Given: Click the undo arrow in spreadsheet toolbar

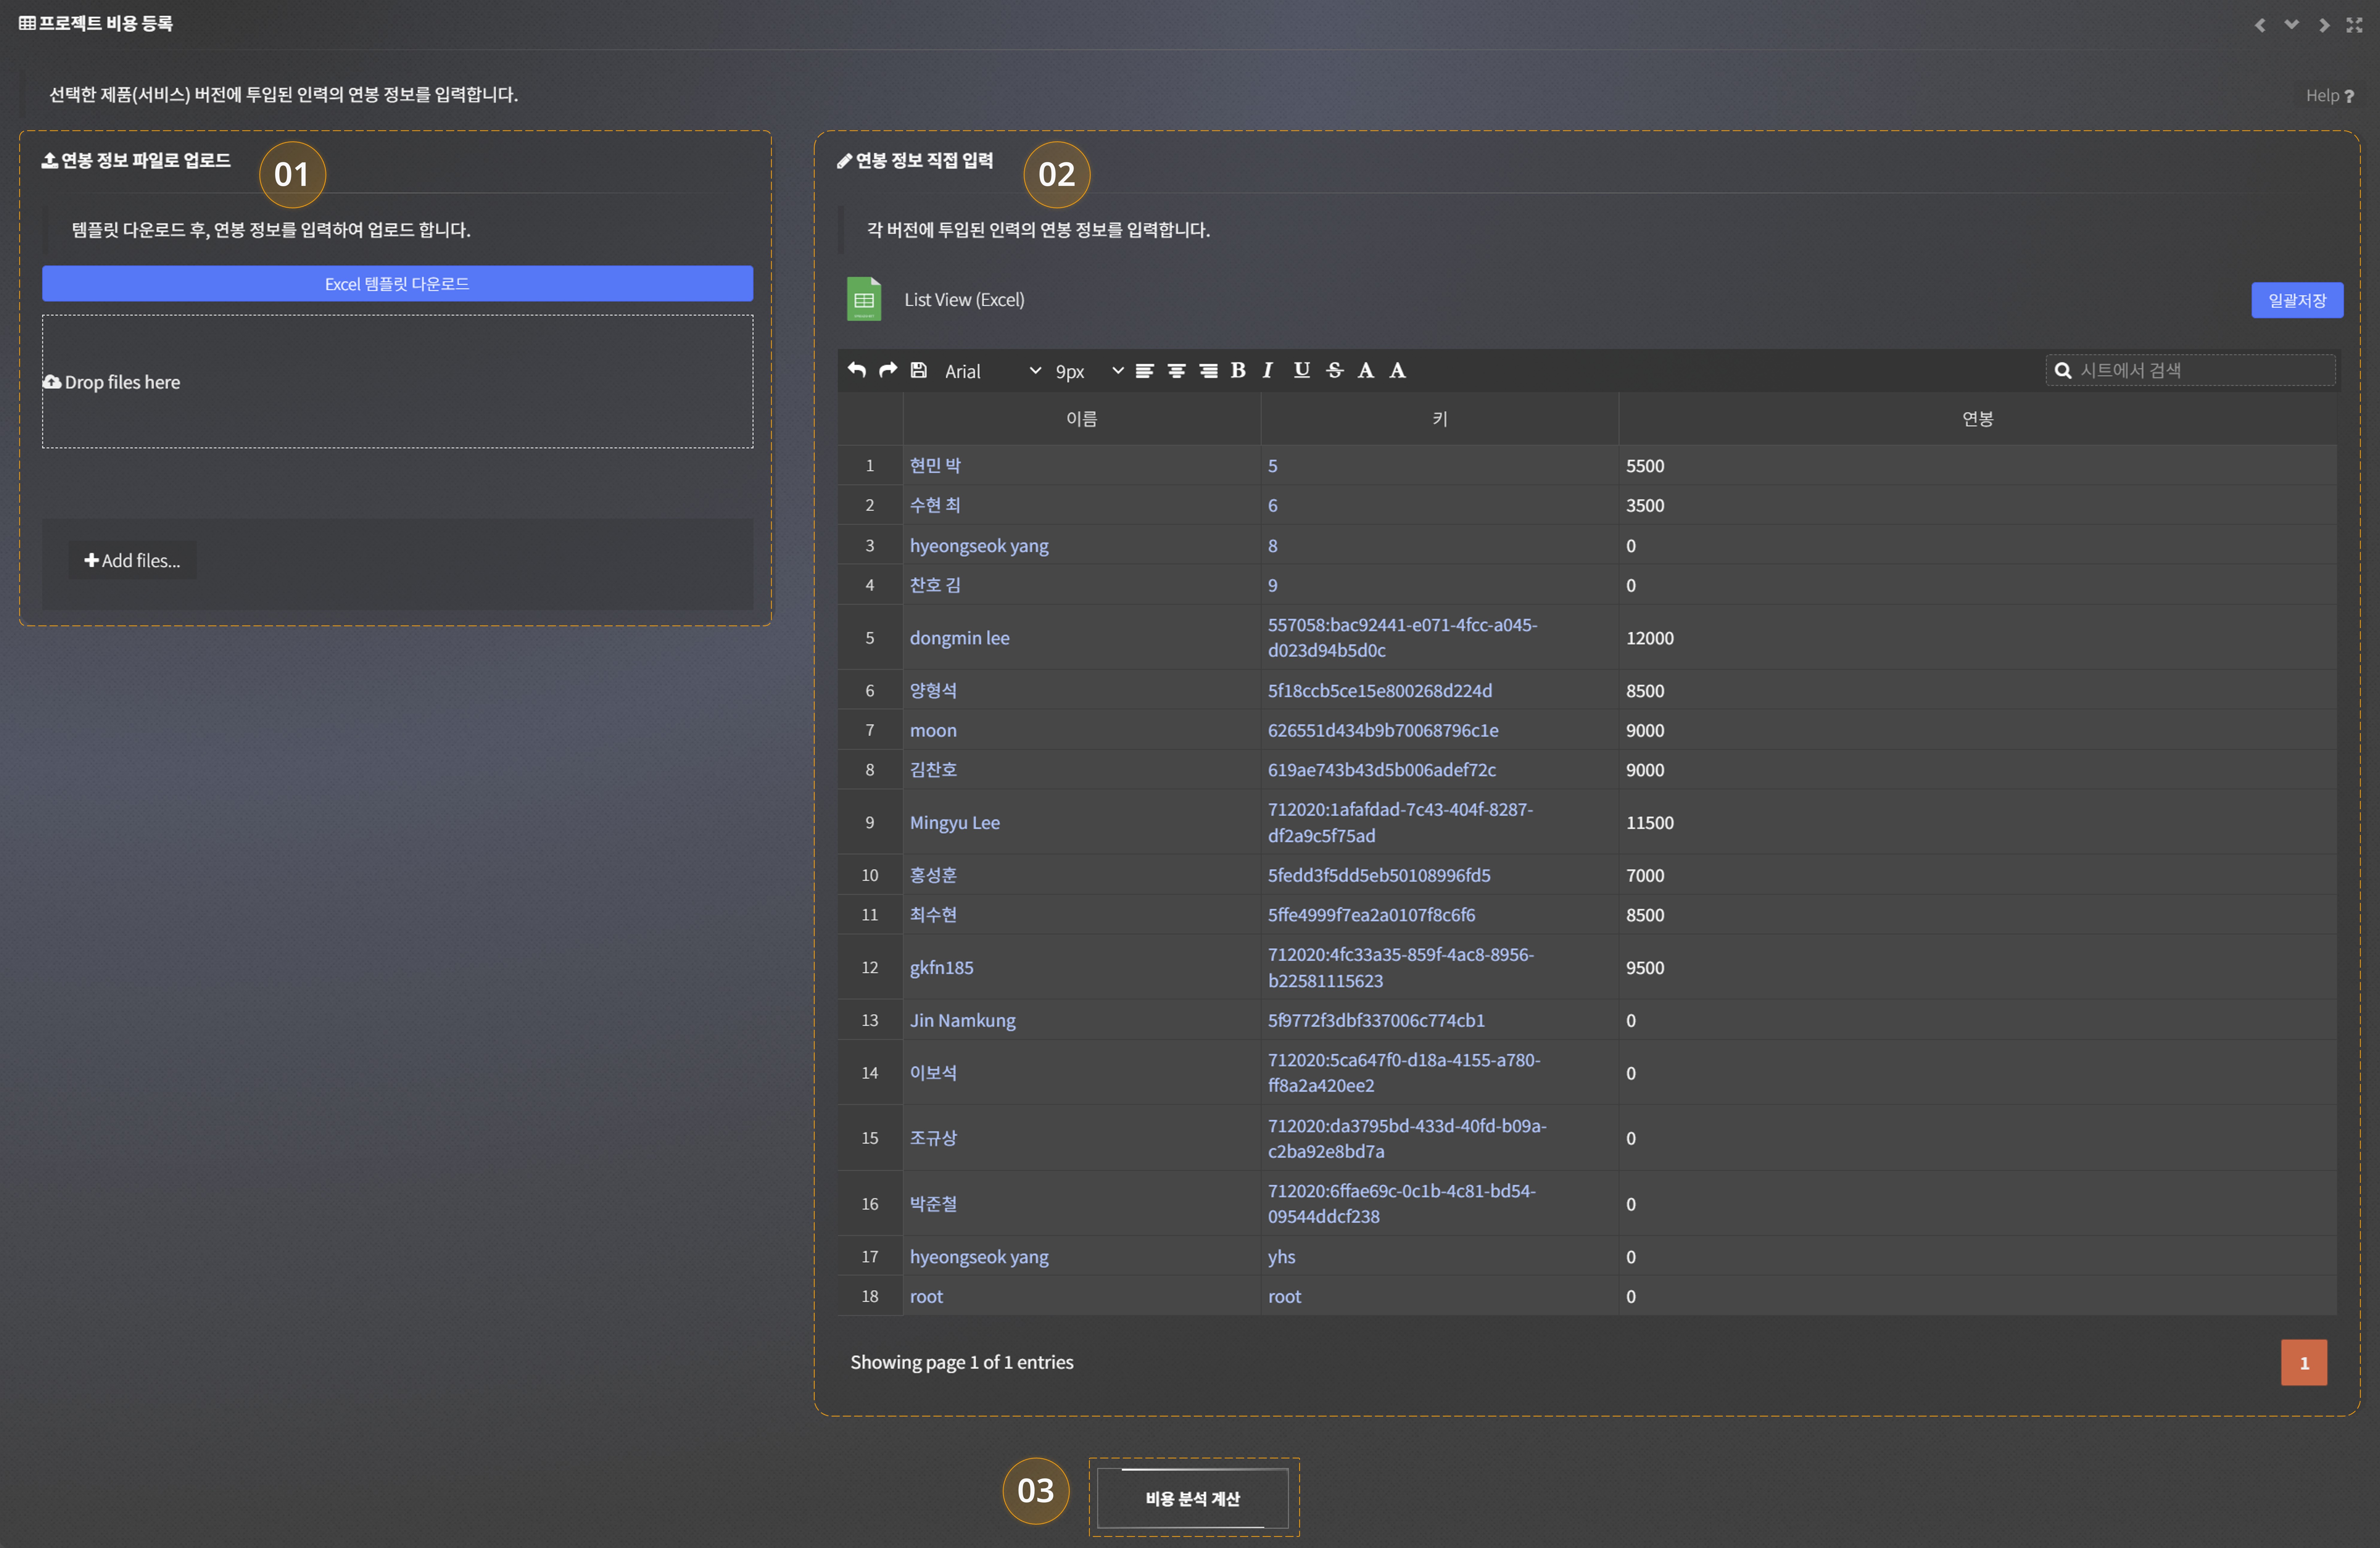Looking at the screenshot, I should [857, 370].
